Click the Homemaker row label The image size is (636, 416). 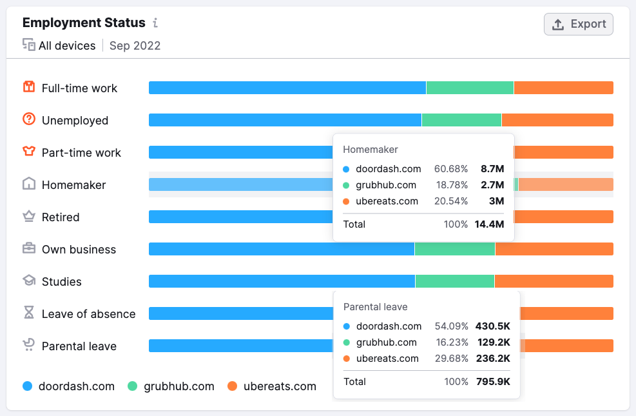click(x=74, y=185)
